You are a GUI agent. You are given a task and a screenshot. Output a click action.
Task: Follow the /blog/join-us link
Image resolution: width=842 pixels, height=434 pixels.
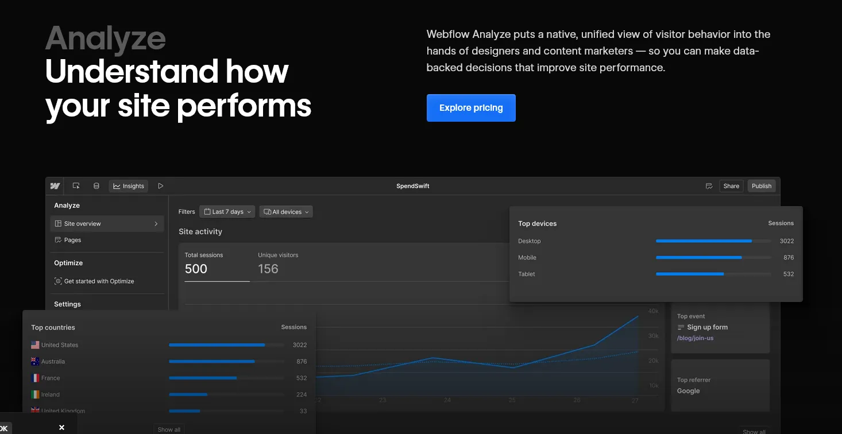pos(695,338)
